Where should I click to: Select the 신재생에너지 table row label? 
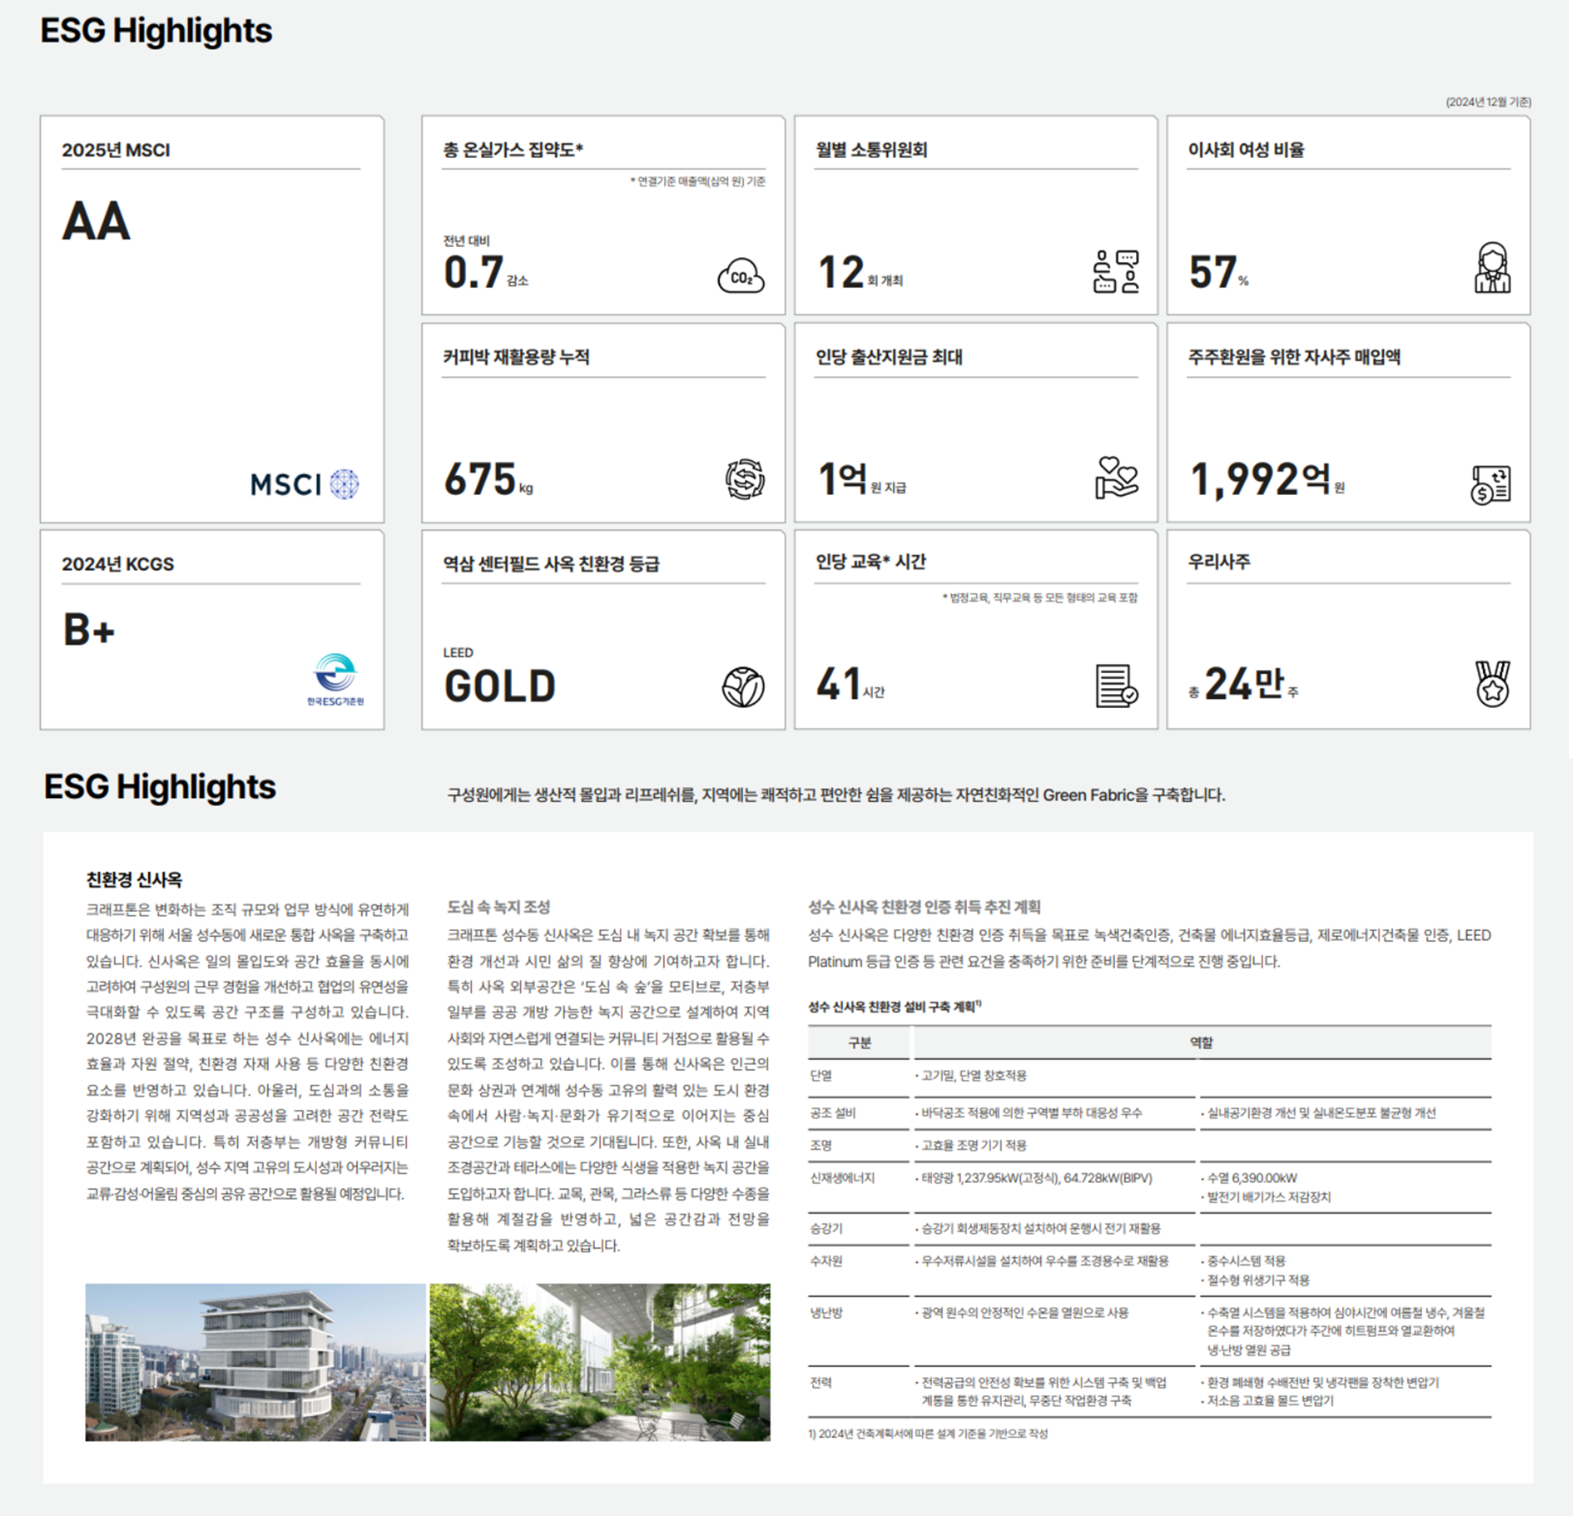click(x=842, y=1177)
